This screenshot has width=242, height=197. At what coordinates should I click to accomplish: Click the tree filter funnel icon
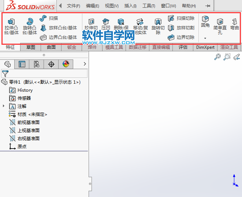click(5, 73)
